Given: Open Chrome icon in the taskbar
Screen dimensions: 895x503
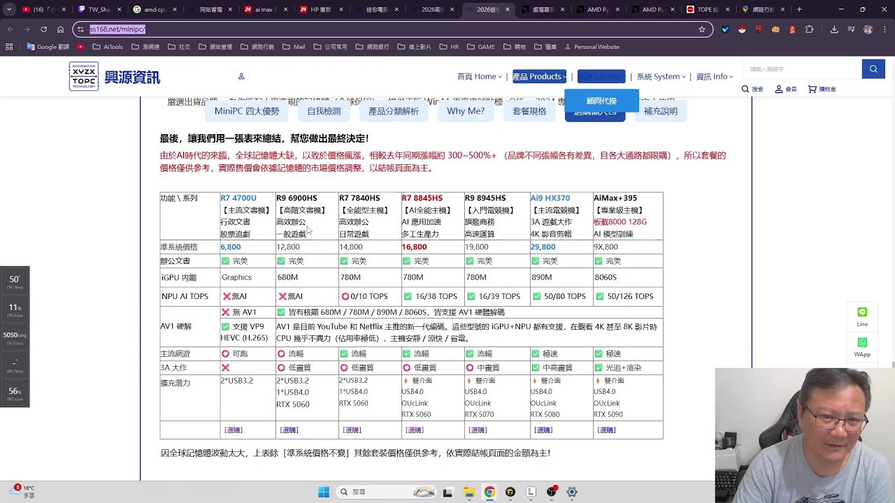Looking at the screenshot, I should click(489, 492).
